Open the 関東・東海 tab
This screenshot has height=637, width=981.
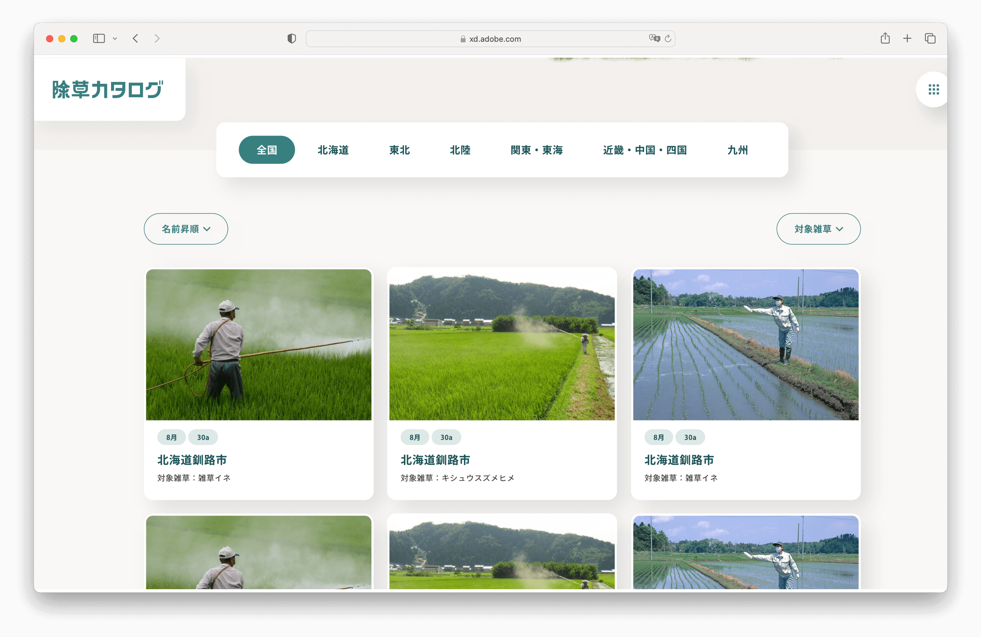point(537,150)
